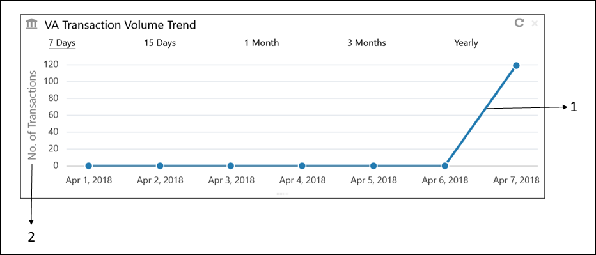Open the 1 Month trend tab

click(x=262, y=43)
